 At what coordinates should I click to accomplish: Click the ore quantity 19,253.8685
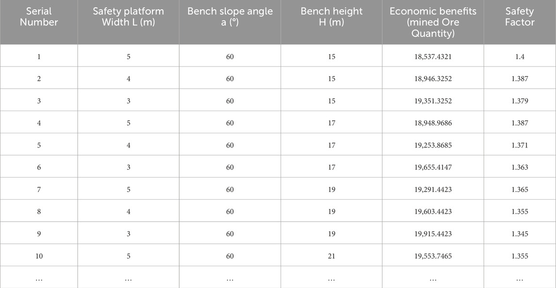(x=433, y=145)
